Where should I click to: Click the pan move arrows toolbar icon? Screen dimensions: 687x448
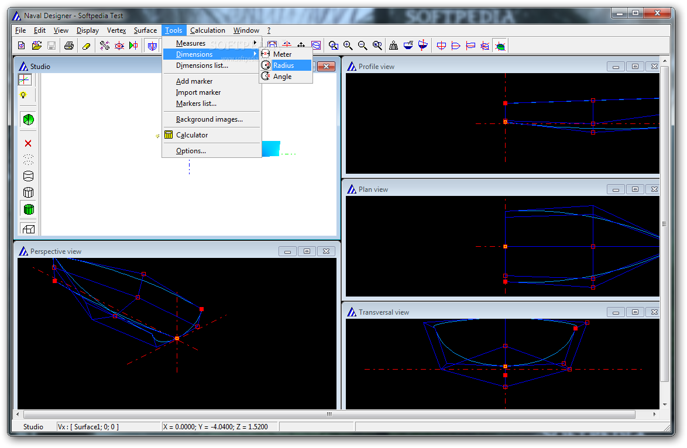[x=301, y=46]
